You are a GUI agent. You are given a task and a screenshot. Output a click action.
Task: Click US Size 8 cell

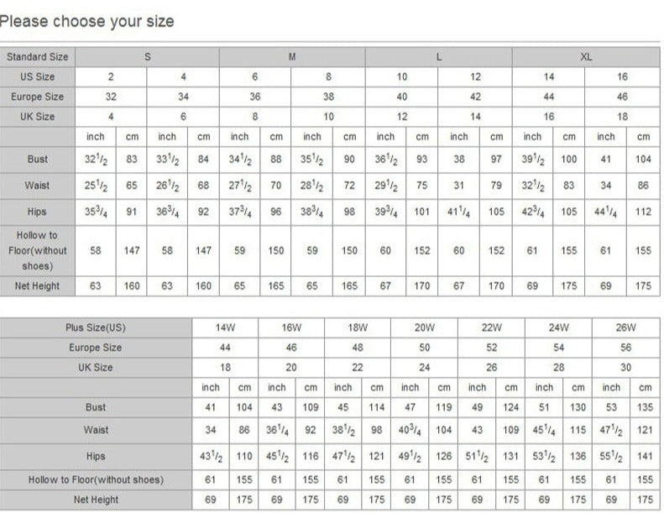click(328, 76)
